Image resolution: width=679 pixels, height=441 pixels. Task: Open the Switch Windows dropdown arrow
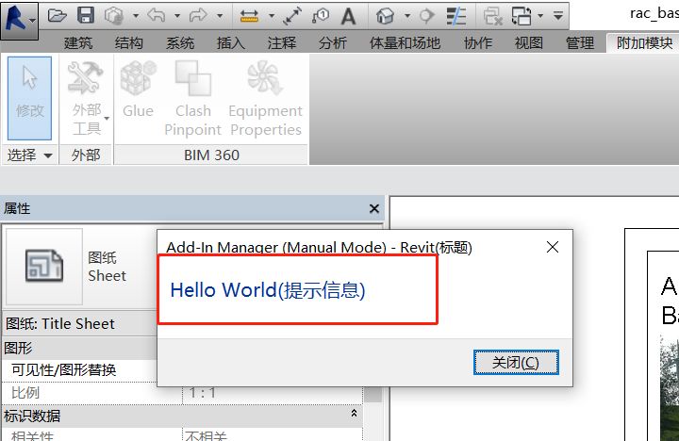click(540, 16)
